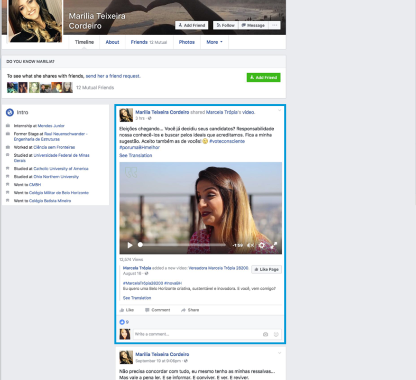
Task: Click the September 19 at 9:06pm timestamp
Action: 158,361
